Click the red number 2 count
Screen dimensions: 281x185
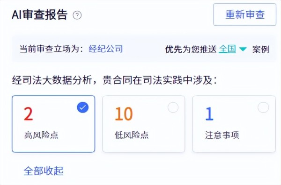pos(29,114)
